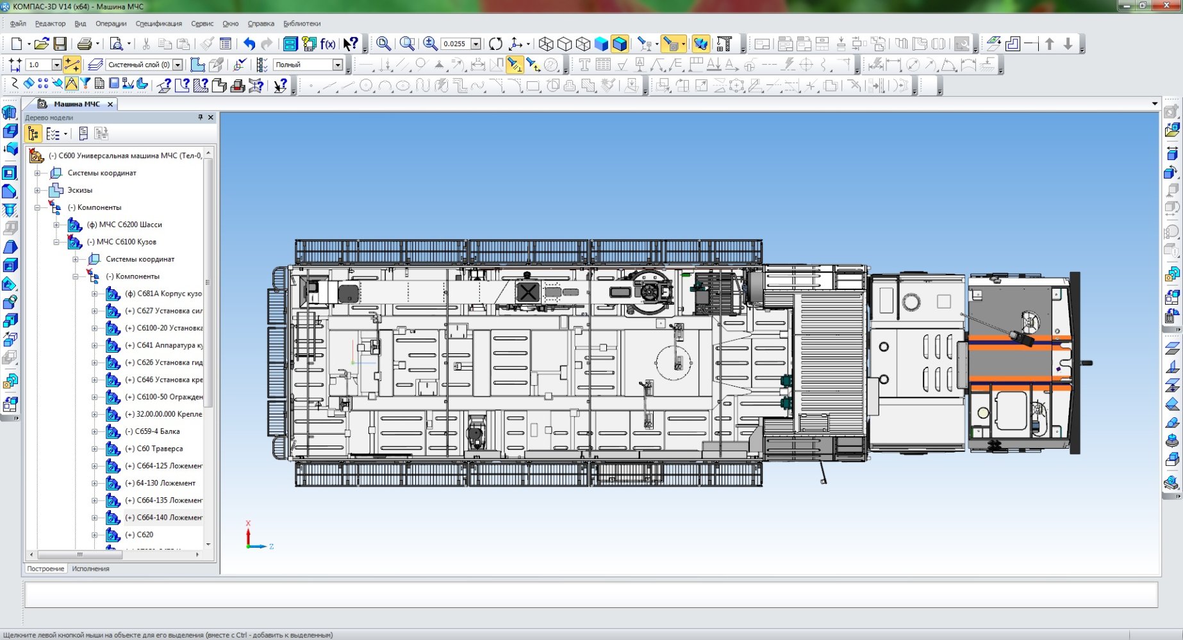Create a new document with the New icon
1183x640 pixels.
pos(17,44)
